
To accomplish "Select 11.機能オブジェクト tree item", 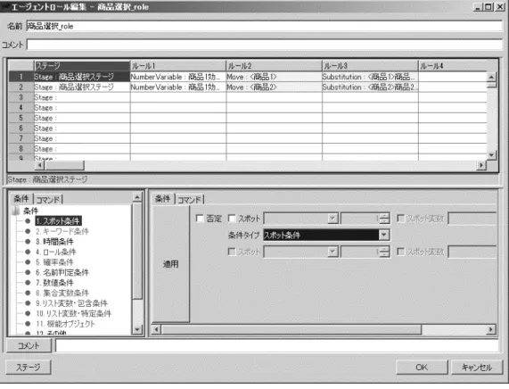I will 65,324.
